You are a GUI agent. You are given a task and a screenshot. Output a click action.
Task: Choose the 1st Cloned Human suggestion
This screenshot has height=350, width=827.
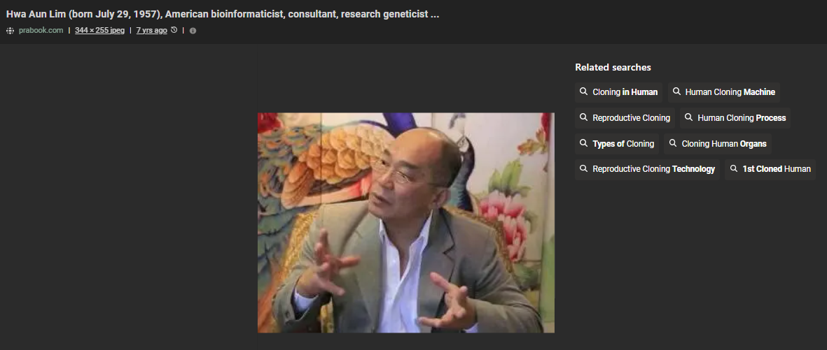[770, 170]
